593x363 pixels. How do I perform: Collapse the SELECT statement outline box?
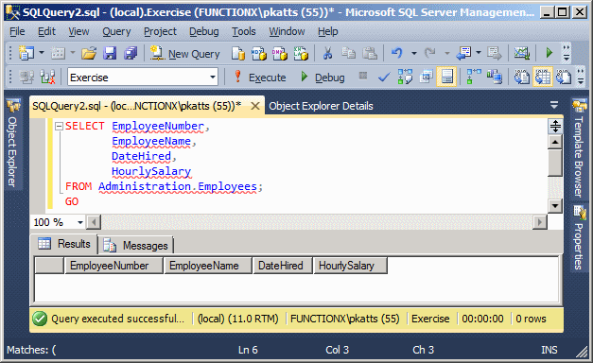coord(59,127)
